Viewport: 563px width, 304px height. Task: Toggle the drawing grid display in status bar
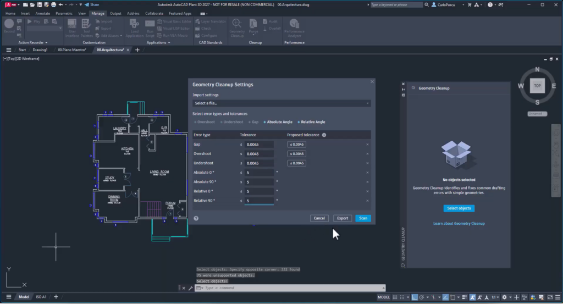coord(395,297)
